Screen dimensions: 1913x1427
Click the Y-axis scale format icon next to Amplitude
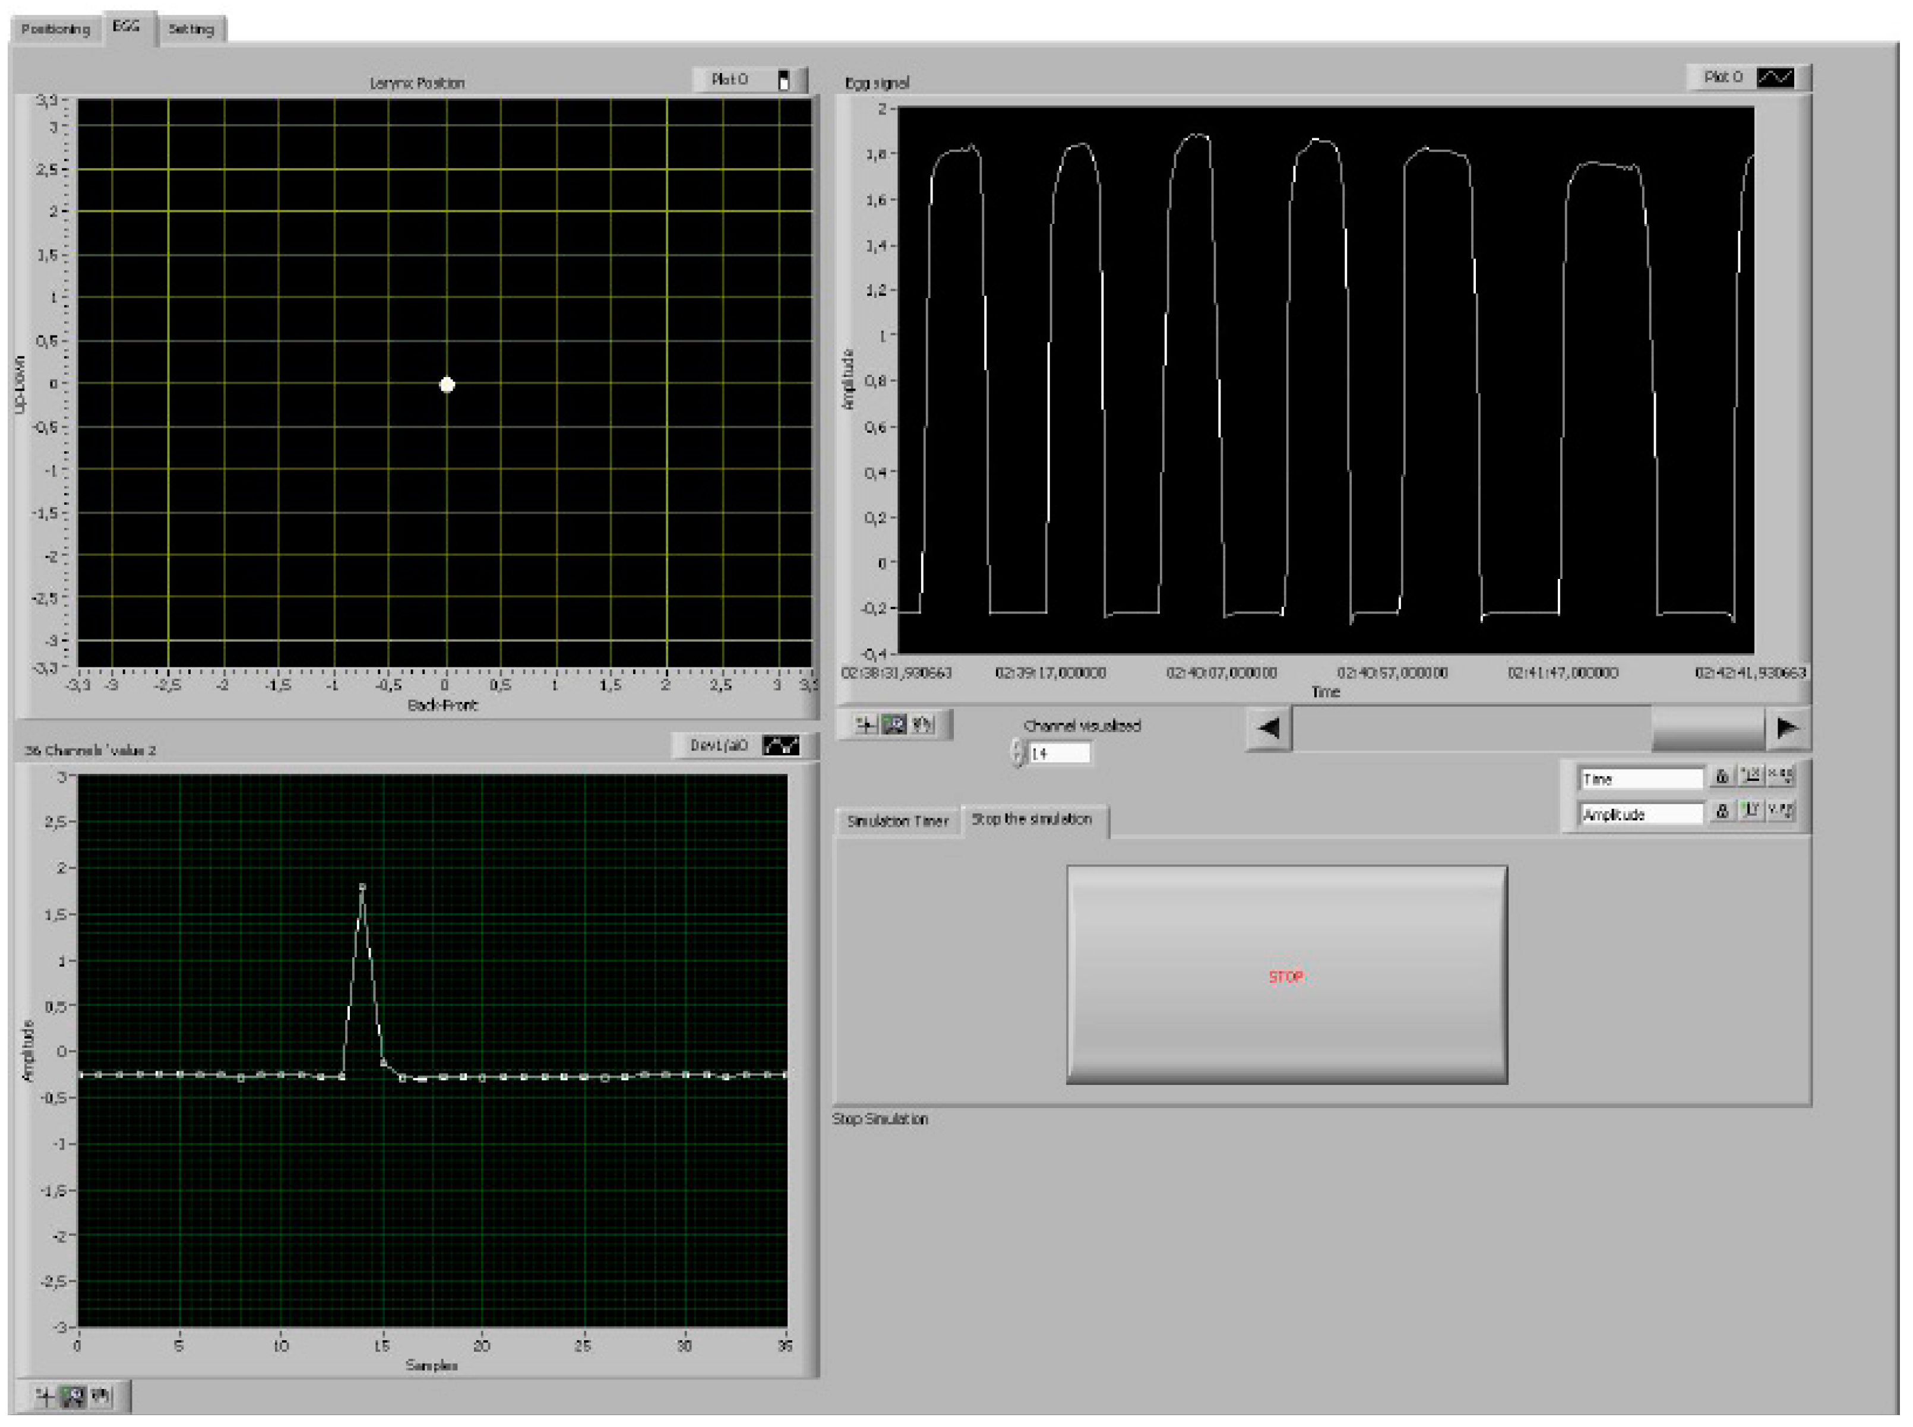(x=1782, y=812)
